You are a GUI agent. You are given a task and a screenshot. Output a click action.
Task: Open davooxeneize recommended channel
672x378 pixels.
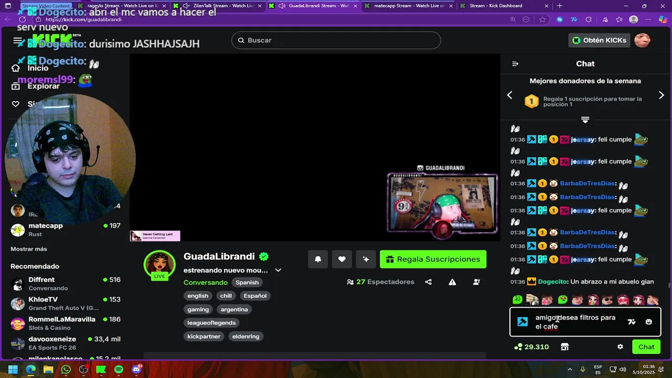66,343
